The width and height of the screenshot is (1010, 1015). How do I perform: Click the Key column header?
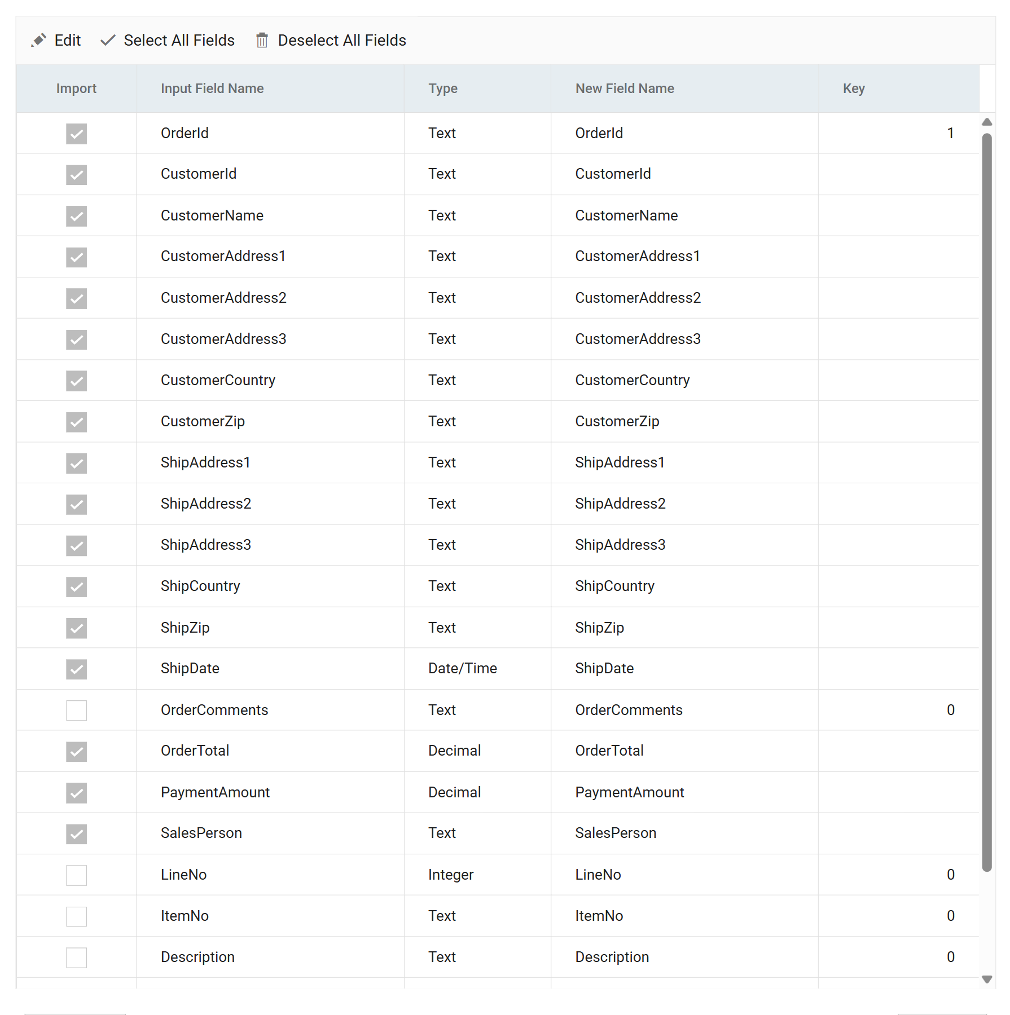899,89
